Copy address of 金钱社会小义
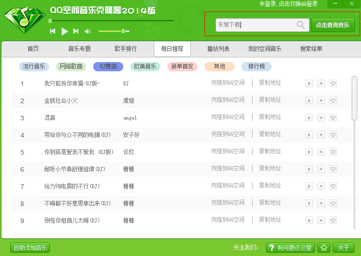 [x=270, y=100]
